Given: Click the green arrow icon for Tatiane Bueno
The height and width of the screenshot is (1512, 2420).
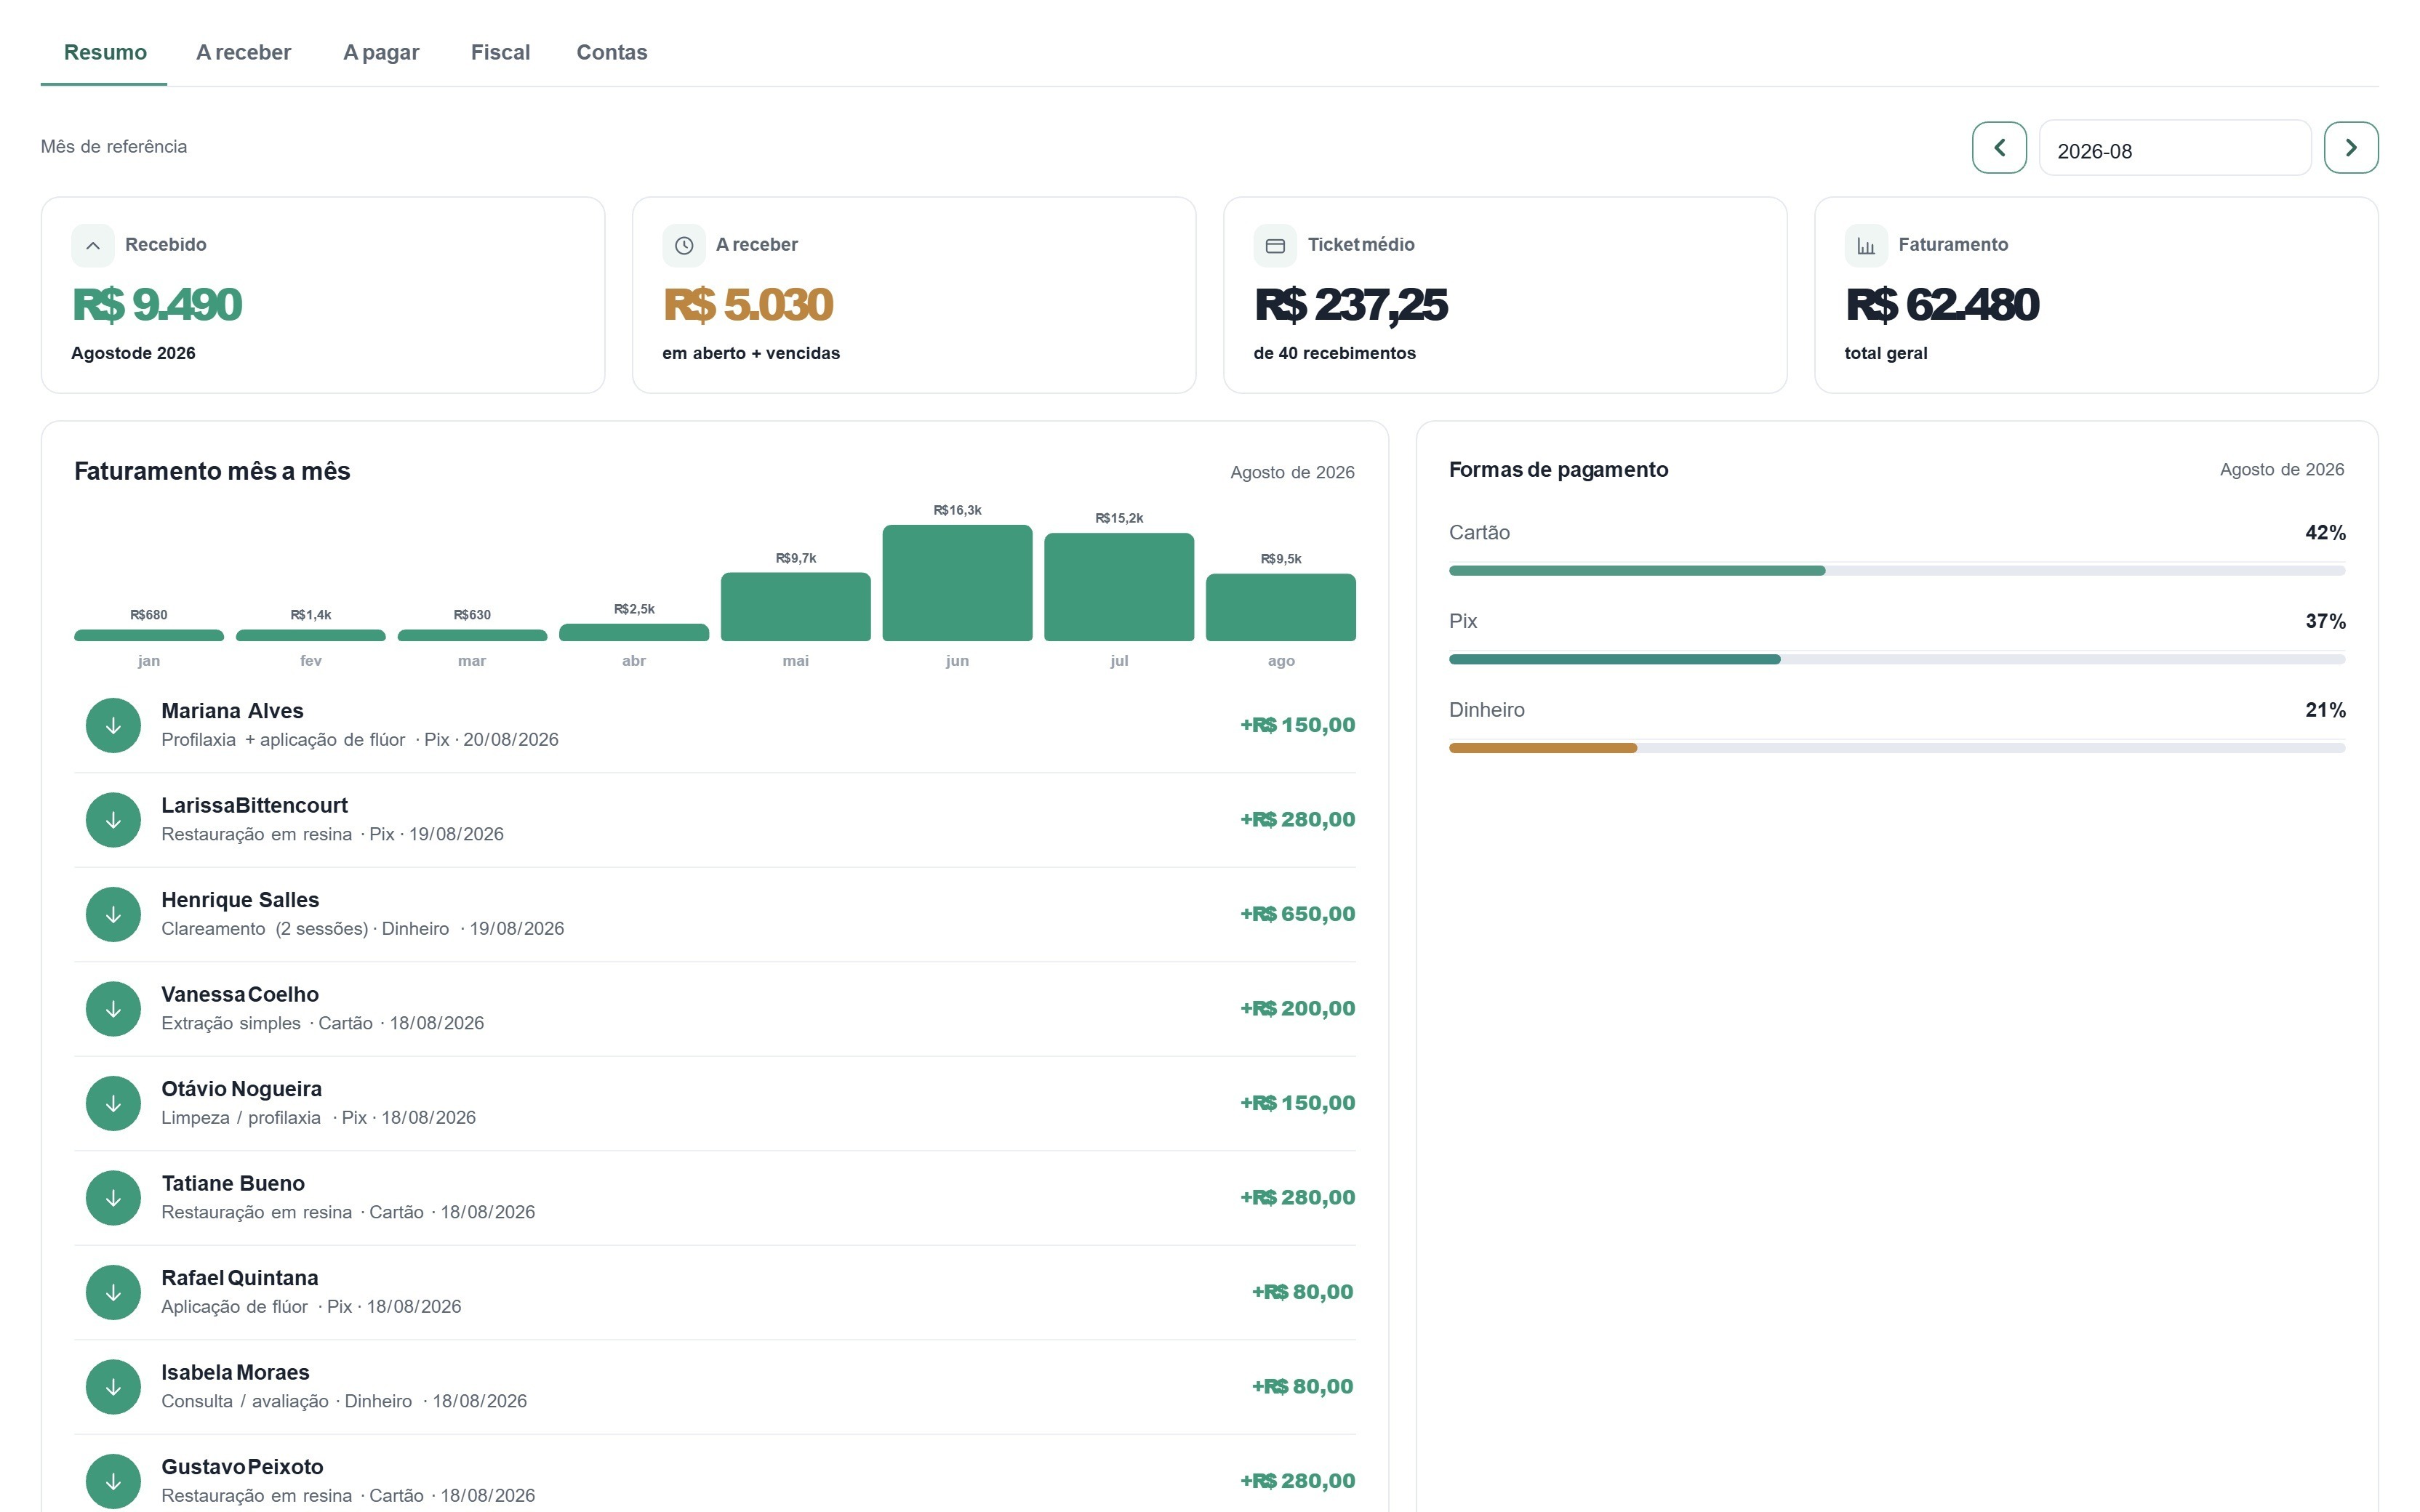Looking at the screenshot, I should click(113, 1198).
